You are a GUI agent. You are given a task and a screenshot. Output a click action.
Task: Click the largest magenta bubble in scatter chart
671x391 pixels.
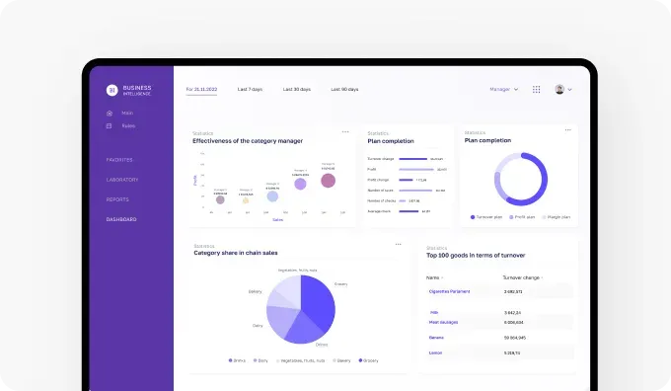coord(329,181)
